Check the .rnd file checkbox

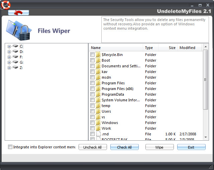(92, 134)
